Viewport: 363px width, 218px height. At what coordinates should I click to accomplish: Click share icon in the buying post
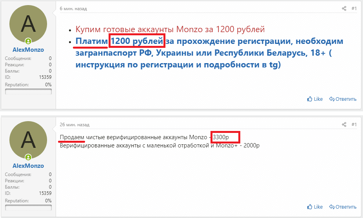(344, 9)
